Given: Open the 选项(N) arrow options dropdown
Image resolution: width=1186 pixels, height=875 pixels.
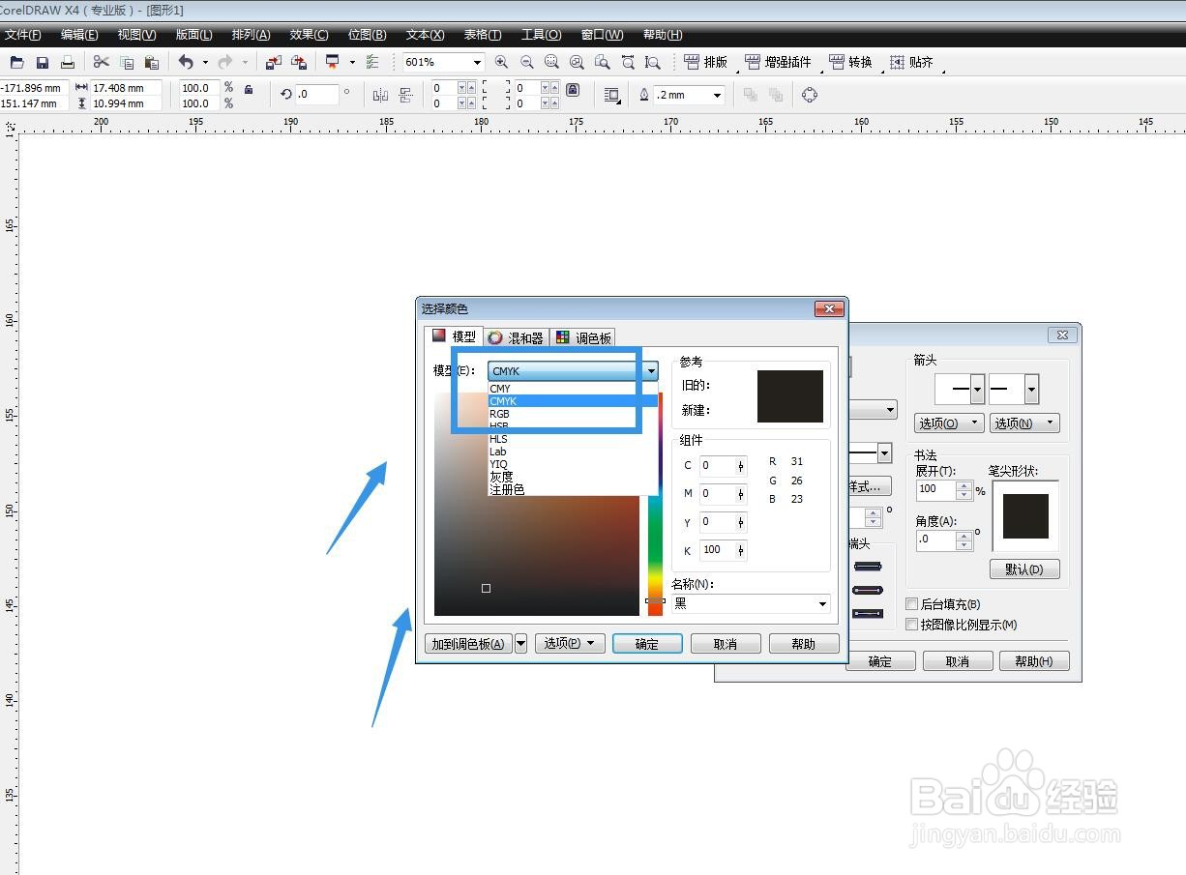Looking at the screenshot, I should (x=1024, y=423).
